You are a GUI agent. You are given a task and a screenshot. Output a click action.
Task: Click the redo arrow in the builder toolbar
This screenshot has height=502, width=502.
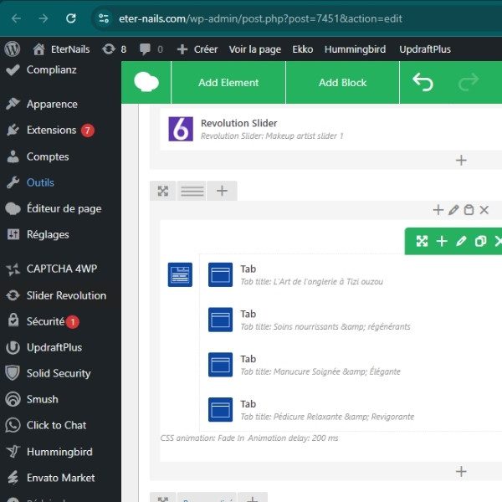(x=469, y=82)
